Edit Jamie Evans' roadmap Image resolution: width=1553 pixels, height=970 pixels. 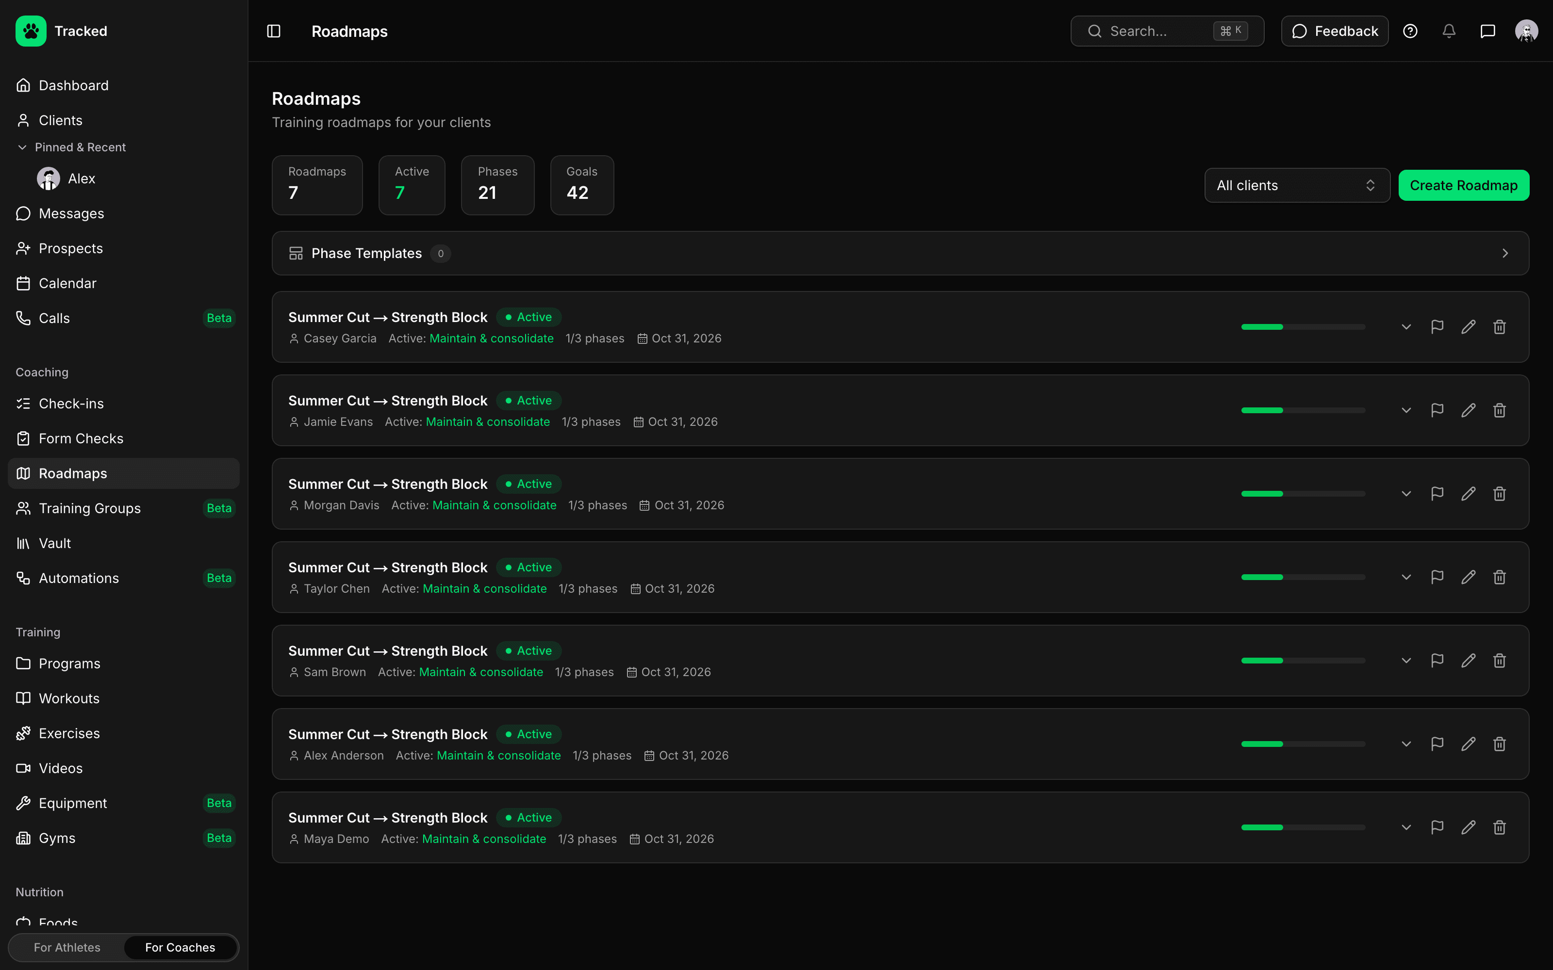tap(1468, 411)
